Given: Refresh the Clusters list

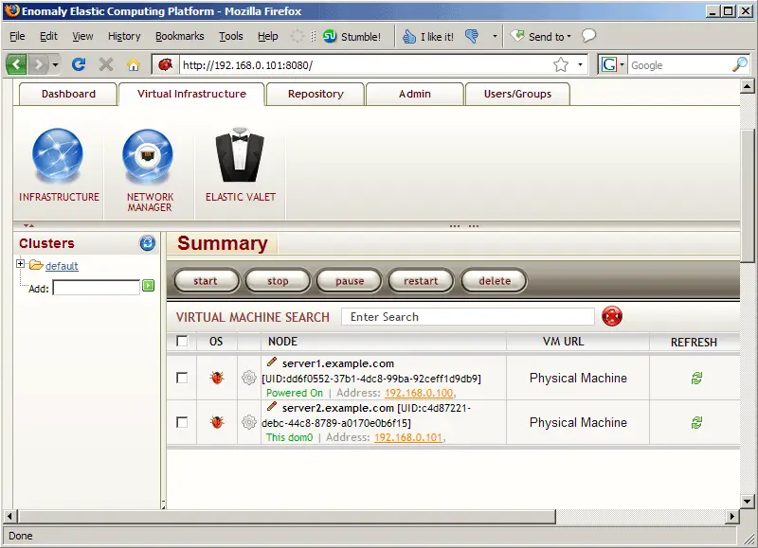Looking at the screenshot, I should (x=148, y=243).
